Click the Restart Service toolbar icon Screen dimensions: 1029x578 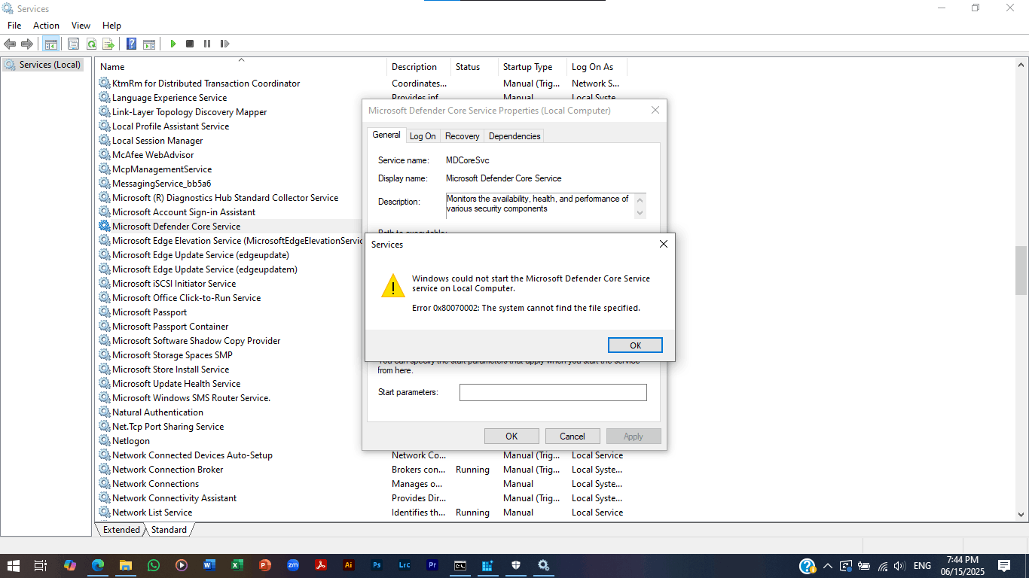[x=224, y=44]
